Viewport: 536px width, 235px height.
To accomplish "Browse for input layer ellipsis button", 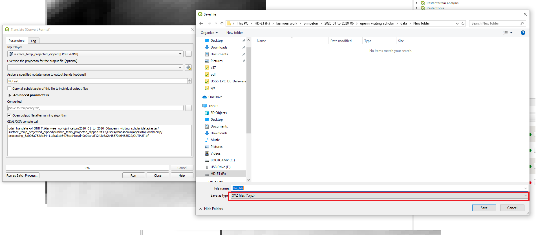I will [x=188, y=54].
